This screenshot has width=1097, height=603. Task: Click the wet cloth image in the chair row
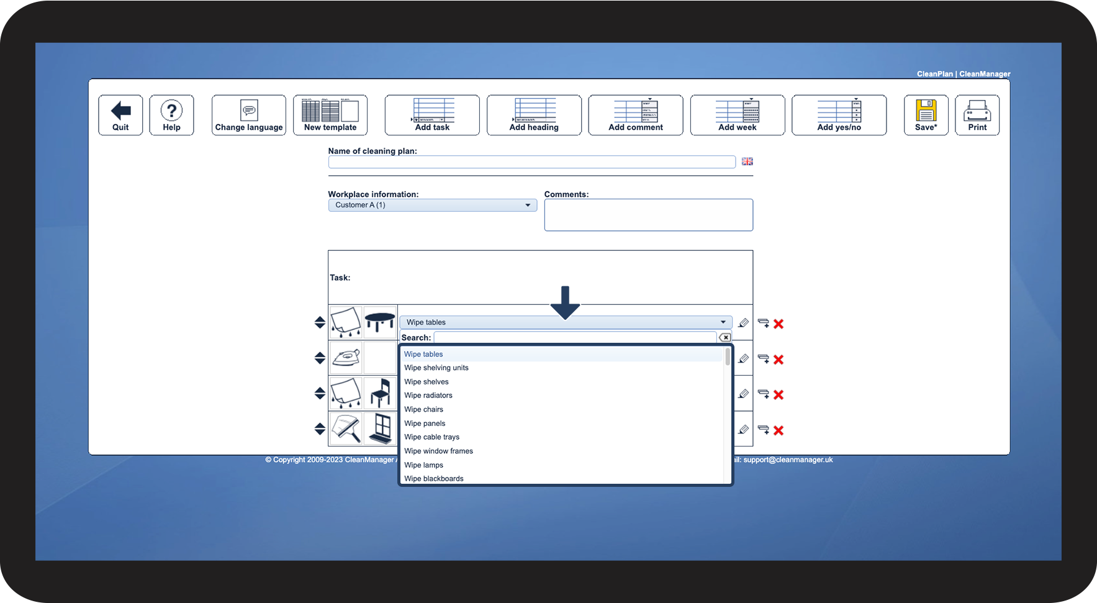pos(346,393)
